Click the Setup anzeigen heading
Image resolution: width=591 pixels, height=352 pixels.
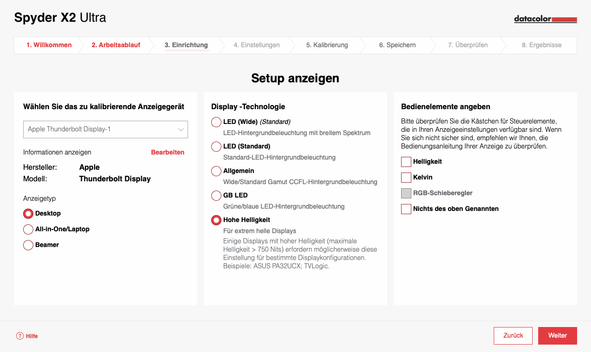pyautogui.click(x=295, y=78)
